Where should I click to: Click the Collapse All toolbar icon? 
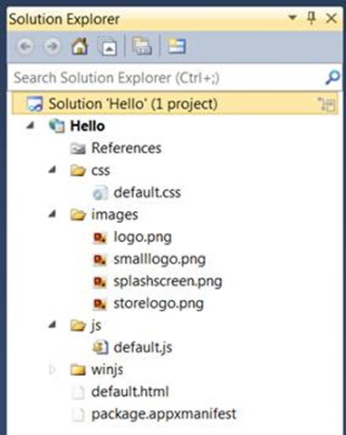[108, 46]
